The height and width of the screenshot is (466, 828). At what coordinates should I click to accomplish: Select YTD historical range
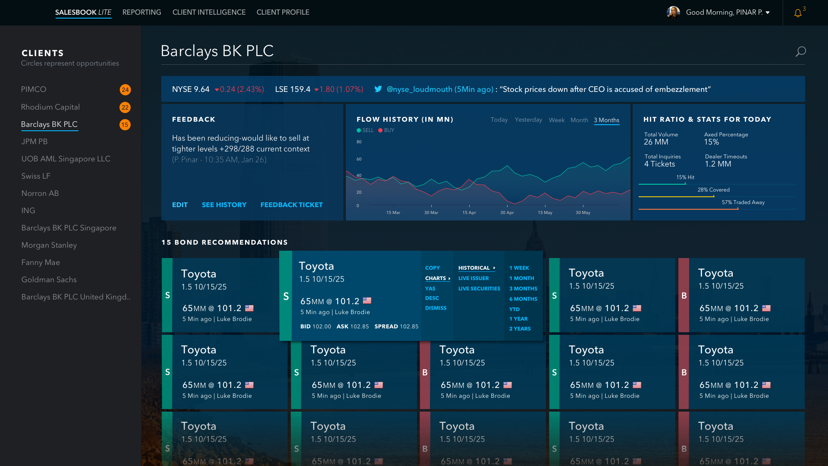[x=514, y=309]
